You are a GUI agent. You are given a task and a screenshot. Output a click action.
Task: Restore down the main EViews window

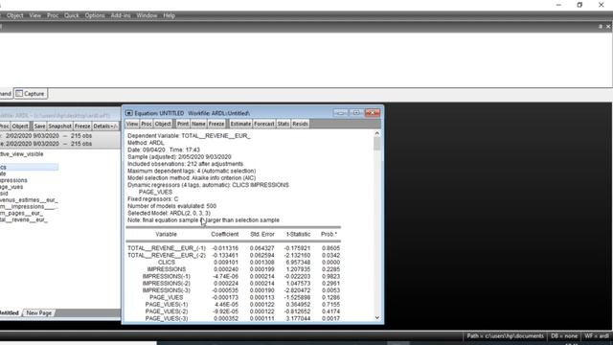pos(579,5)
